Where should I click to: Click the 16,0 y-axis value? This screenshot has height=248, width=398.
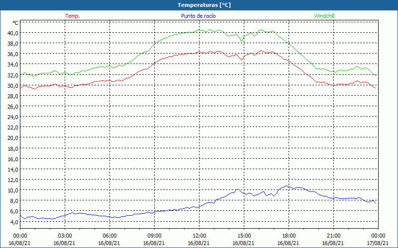[x=13, y=159]
